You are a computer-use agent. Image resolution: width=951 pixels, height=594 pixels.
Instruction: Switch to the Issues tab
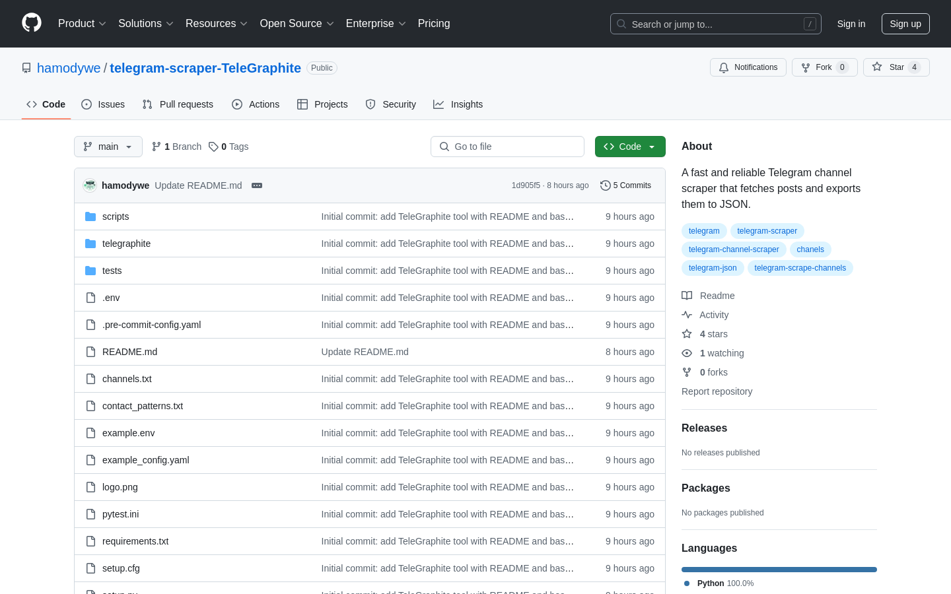[x=103, y=104]
